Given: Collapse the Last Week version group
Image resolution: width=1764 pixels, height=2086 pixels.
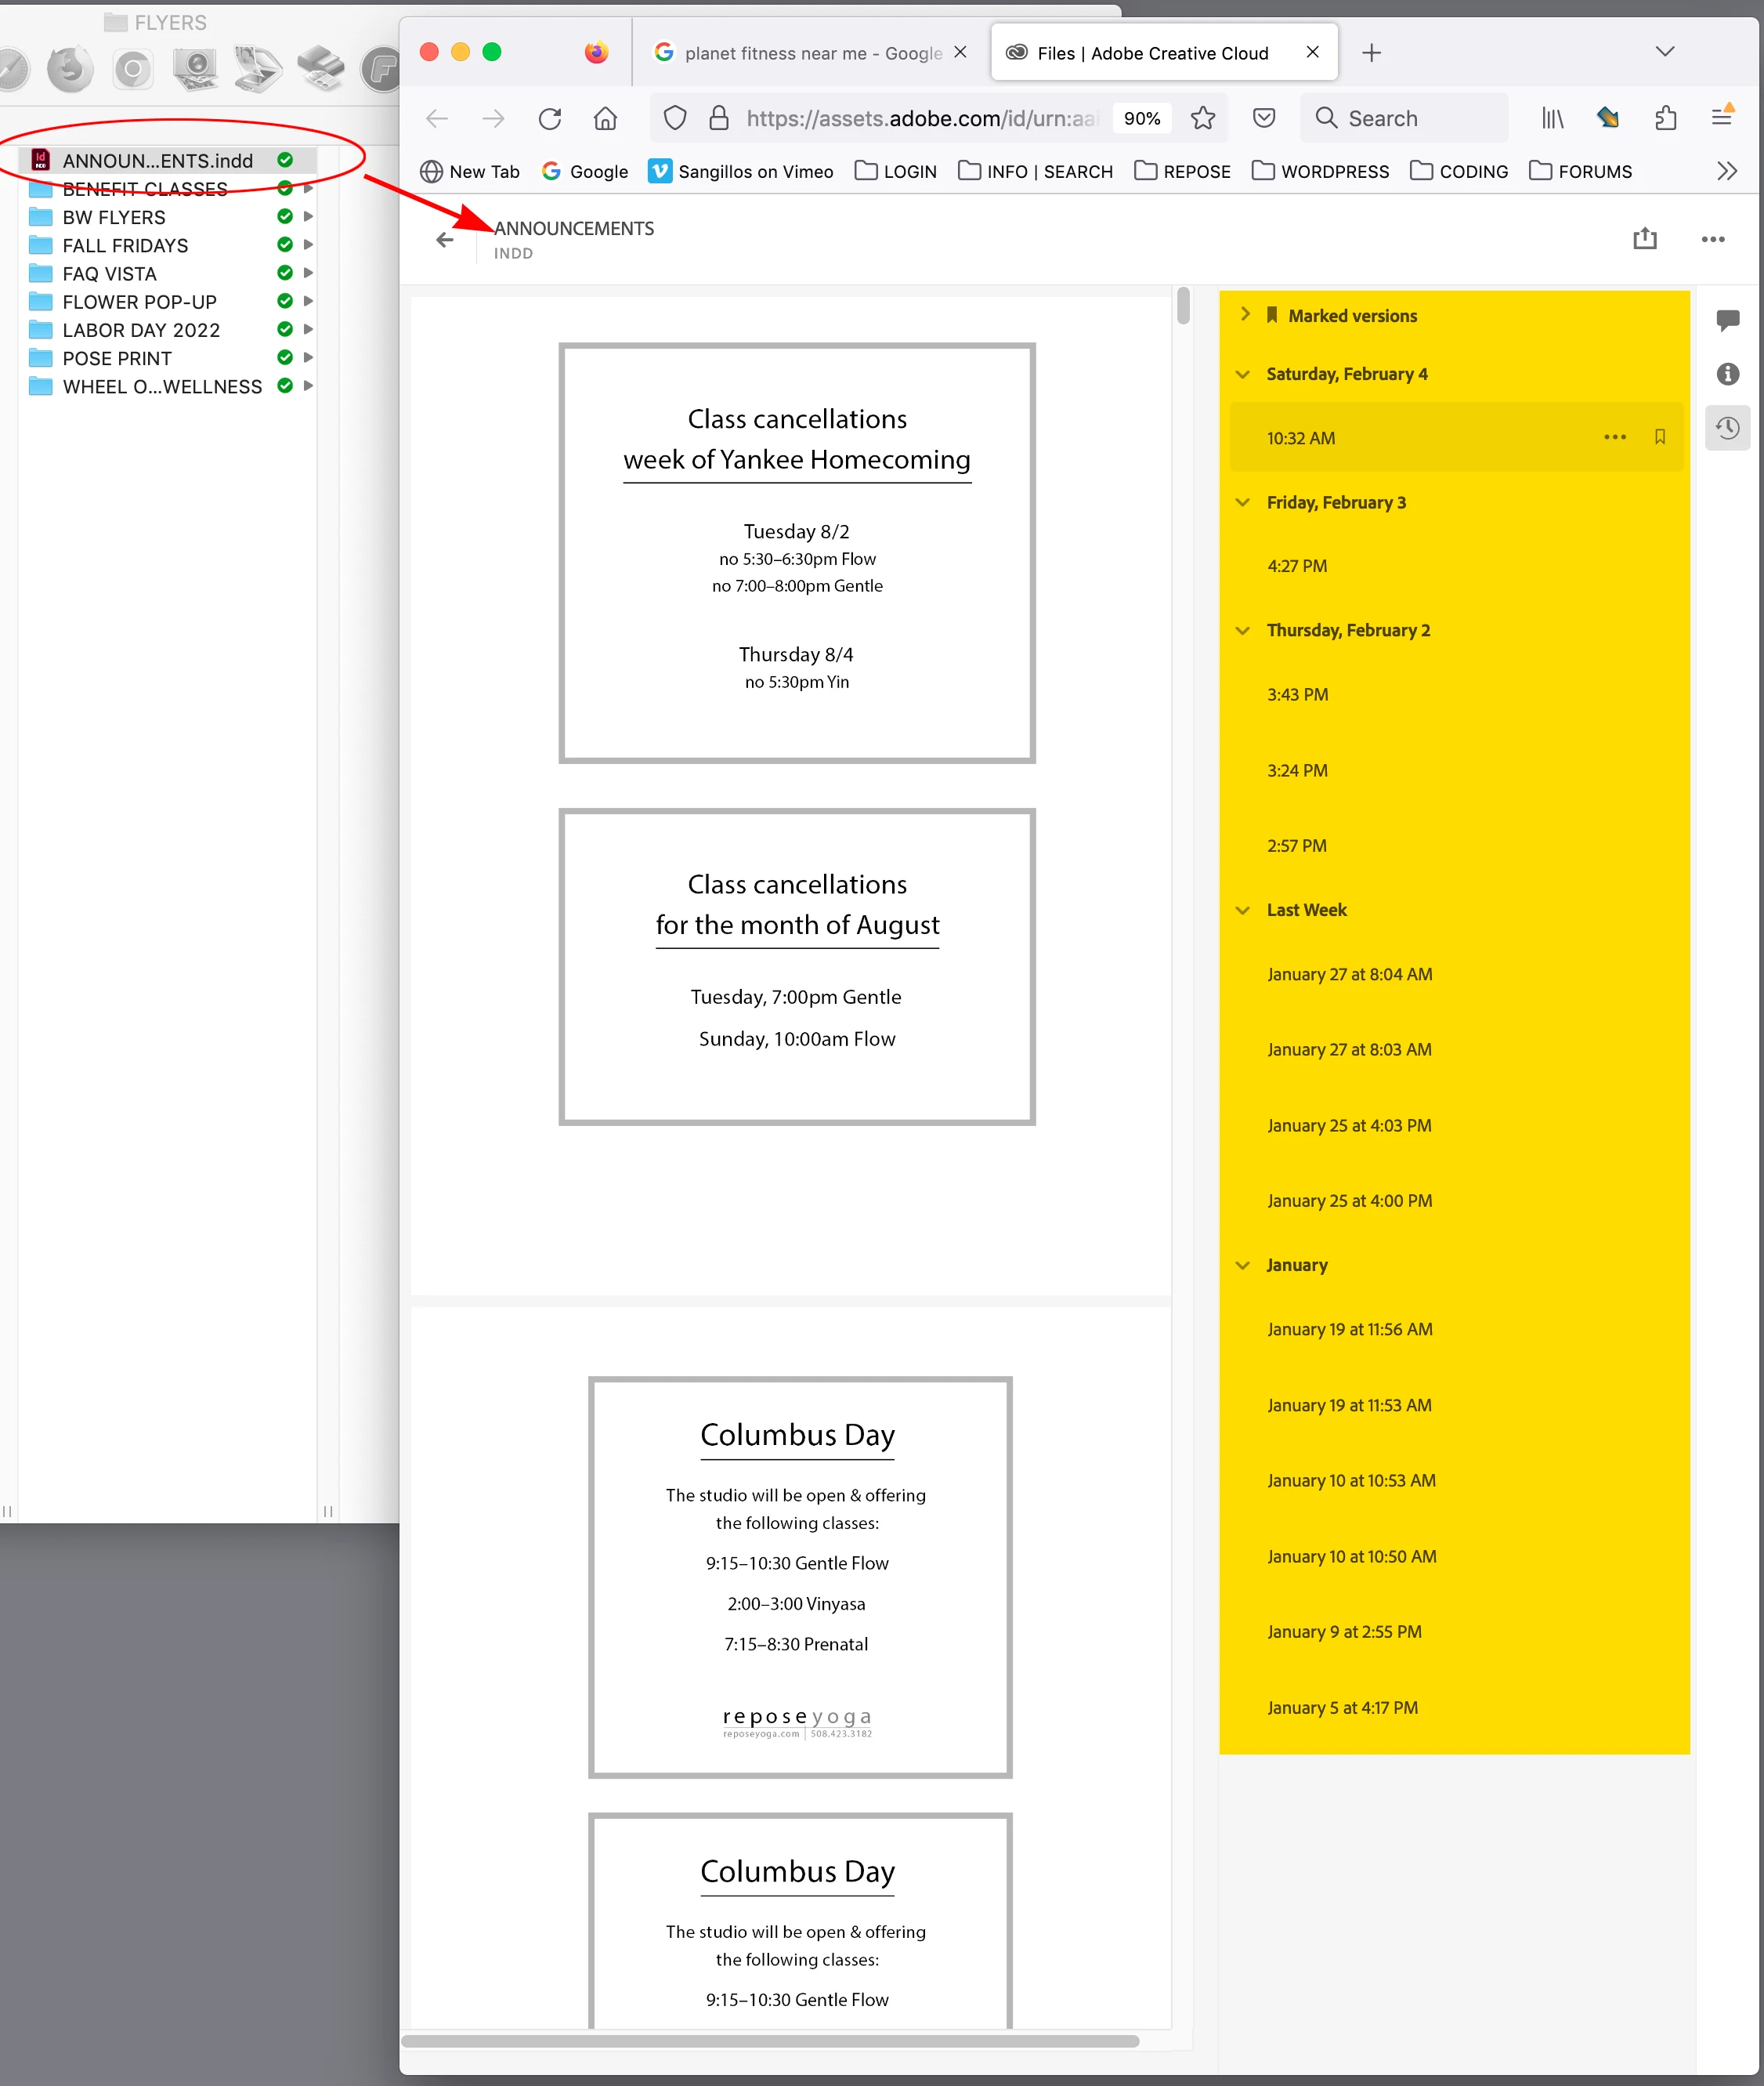Looking at the screenshot, I should [1243, 911].
